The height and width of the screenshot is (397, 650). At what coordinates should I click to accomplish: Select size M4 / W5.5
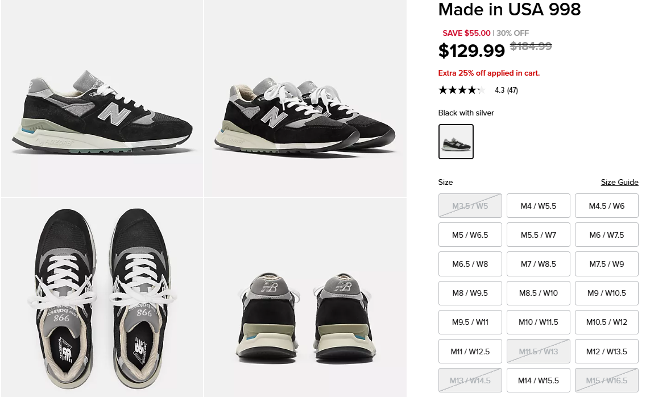(538, 206)
